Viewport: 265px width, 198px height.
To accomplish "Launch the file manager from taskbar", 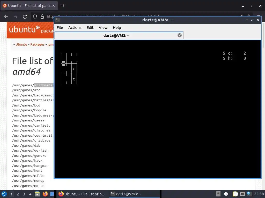I will (37, 194).
